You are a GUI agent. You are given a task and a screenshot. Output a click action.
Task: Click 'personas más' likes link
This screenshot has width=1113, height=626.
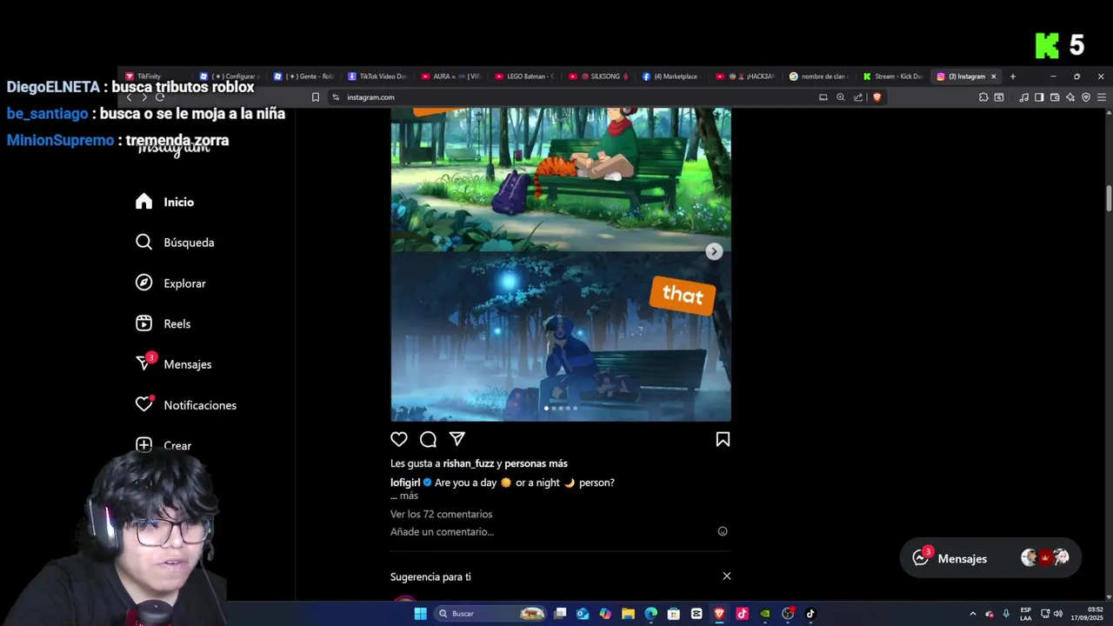point(536,463)
